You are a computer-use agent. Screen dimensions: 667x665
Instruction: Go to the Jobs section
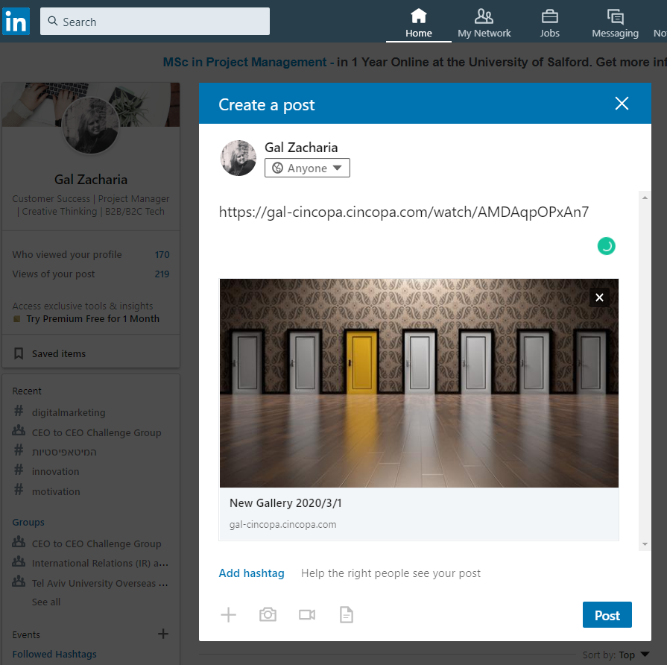[549, 22]
